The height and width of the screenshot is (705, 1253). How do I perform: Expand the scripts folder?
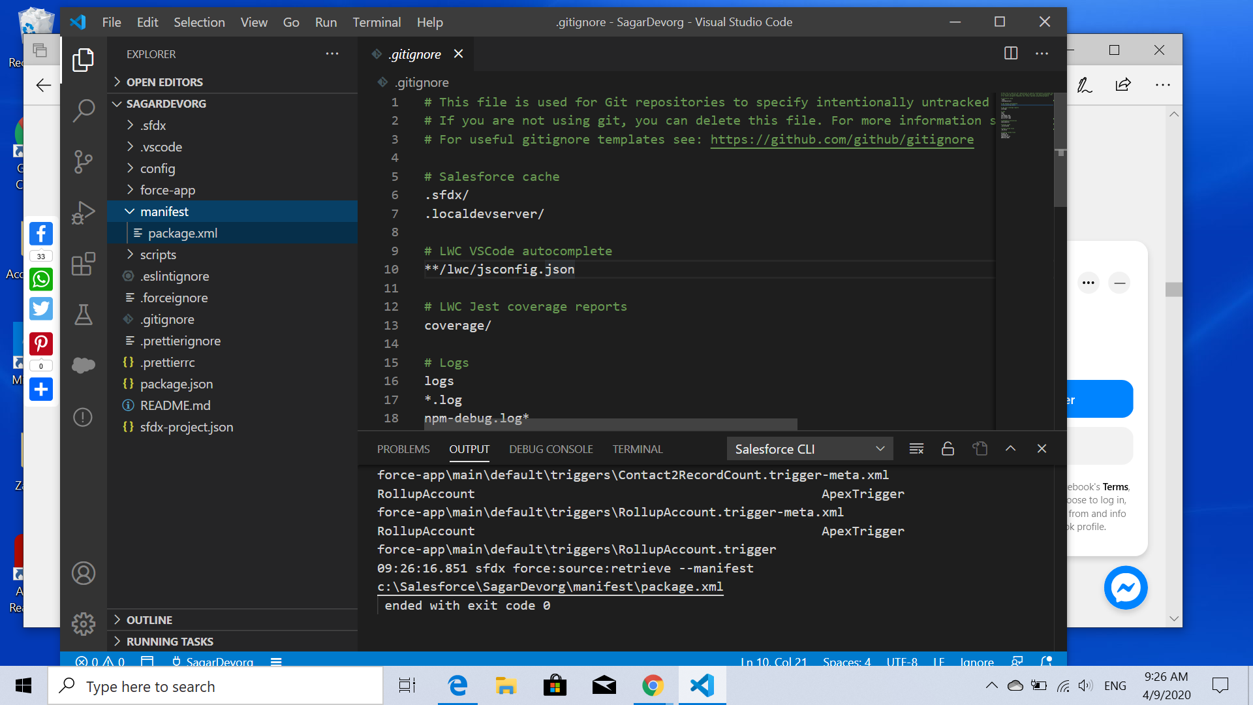tap(232, 255)
